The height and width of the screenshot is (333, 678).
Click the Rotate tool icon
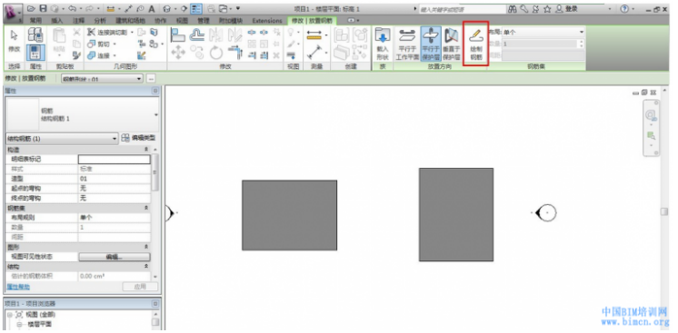[216, 53]
